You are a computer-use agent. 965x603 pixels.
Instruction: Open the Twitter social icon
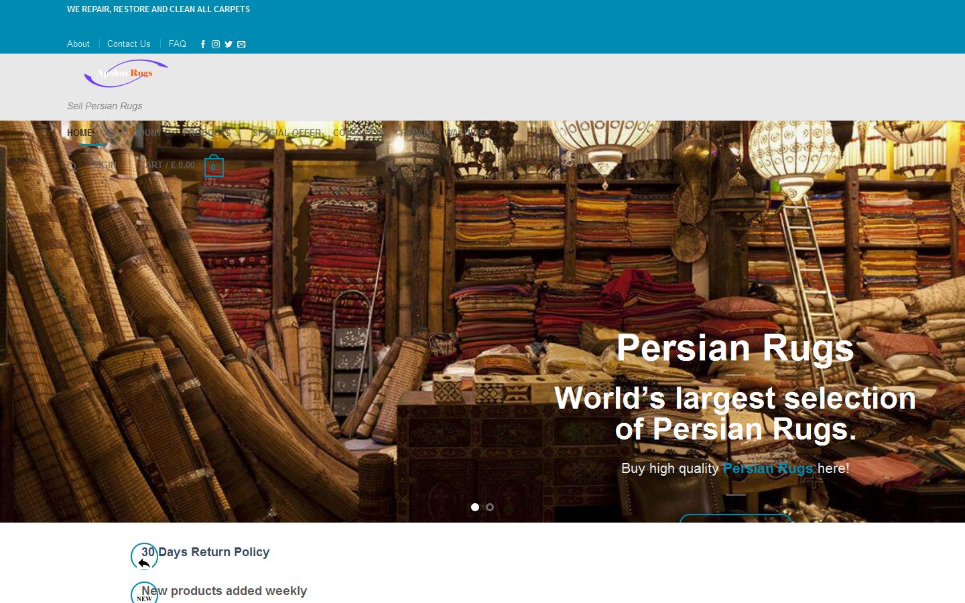click(229, 44)
